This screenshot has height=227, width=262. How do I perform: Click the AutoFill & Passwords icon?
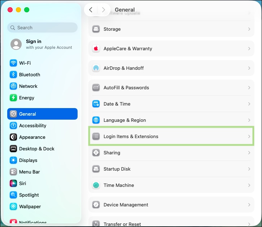click(96, 87)
